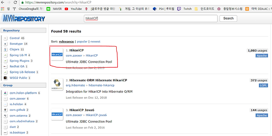
Task: Click the browser back arrow
Action: (2, 2)
